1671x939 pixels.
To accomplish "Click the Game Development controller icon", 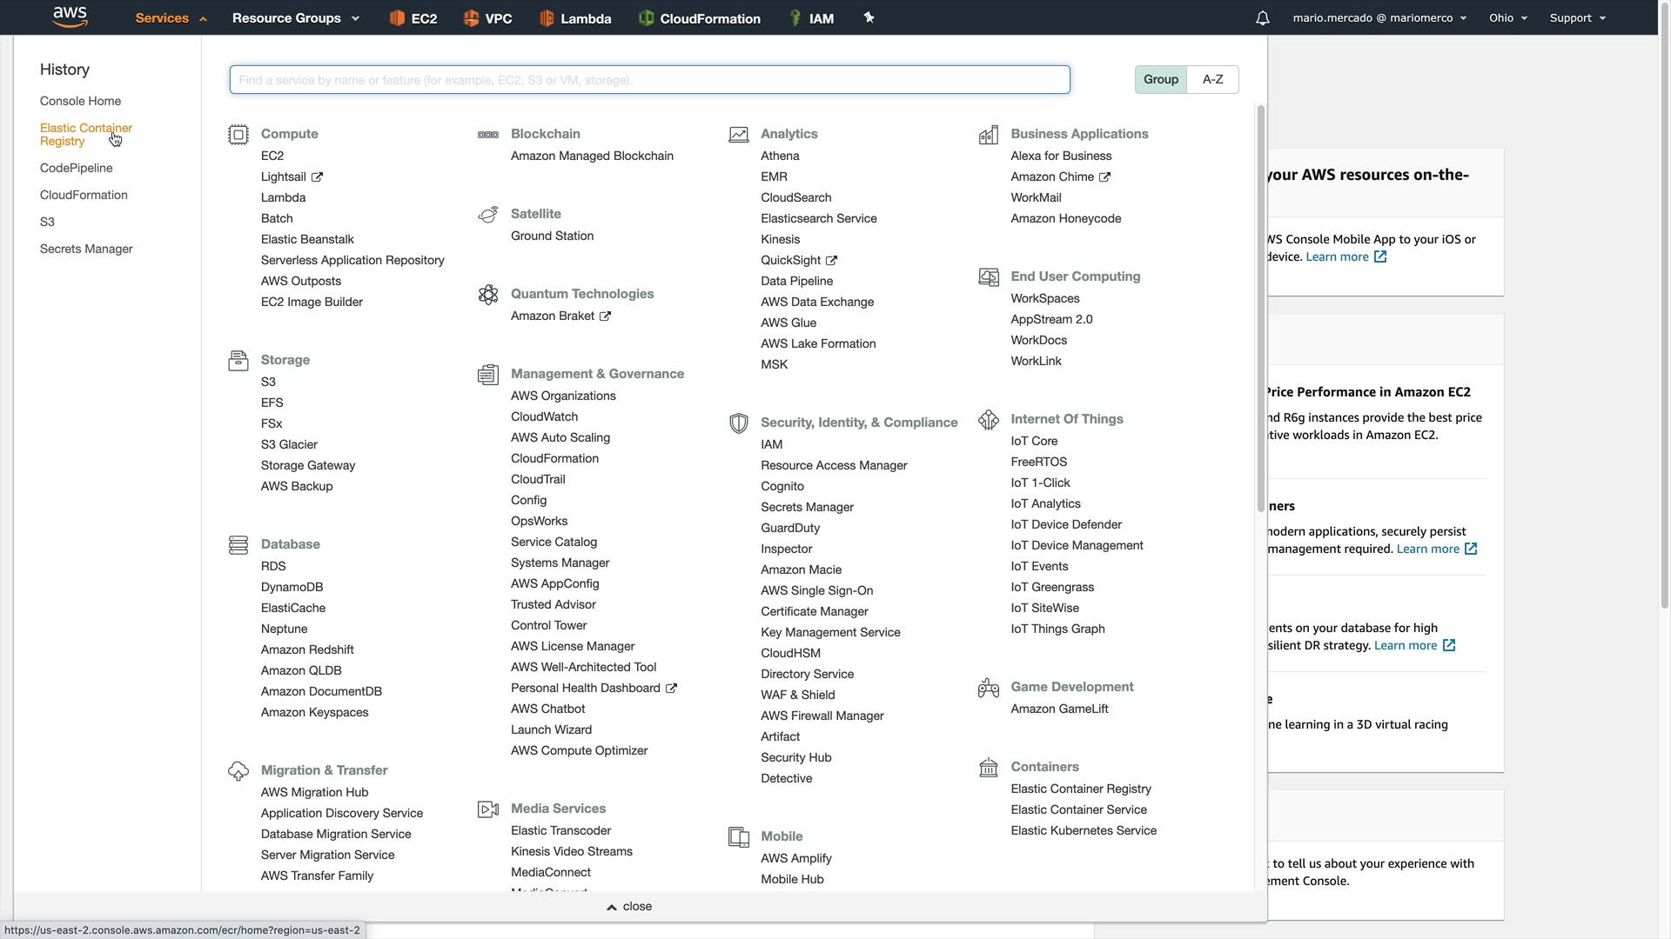I will point(988,688).
